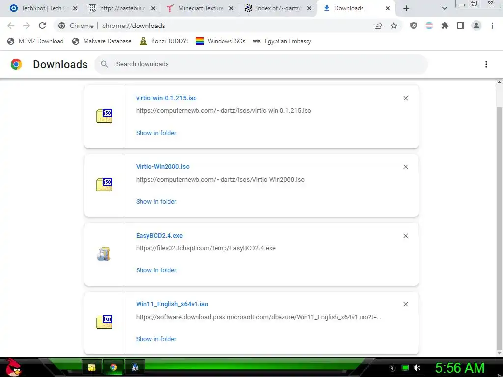Close the Minecraft Texture tab
Screen dimensions: 503x377
[231, 8]
